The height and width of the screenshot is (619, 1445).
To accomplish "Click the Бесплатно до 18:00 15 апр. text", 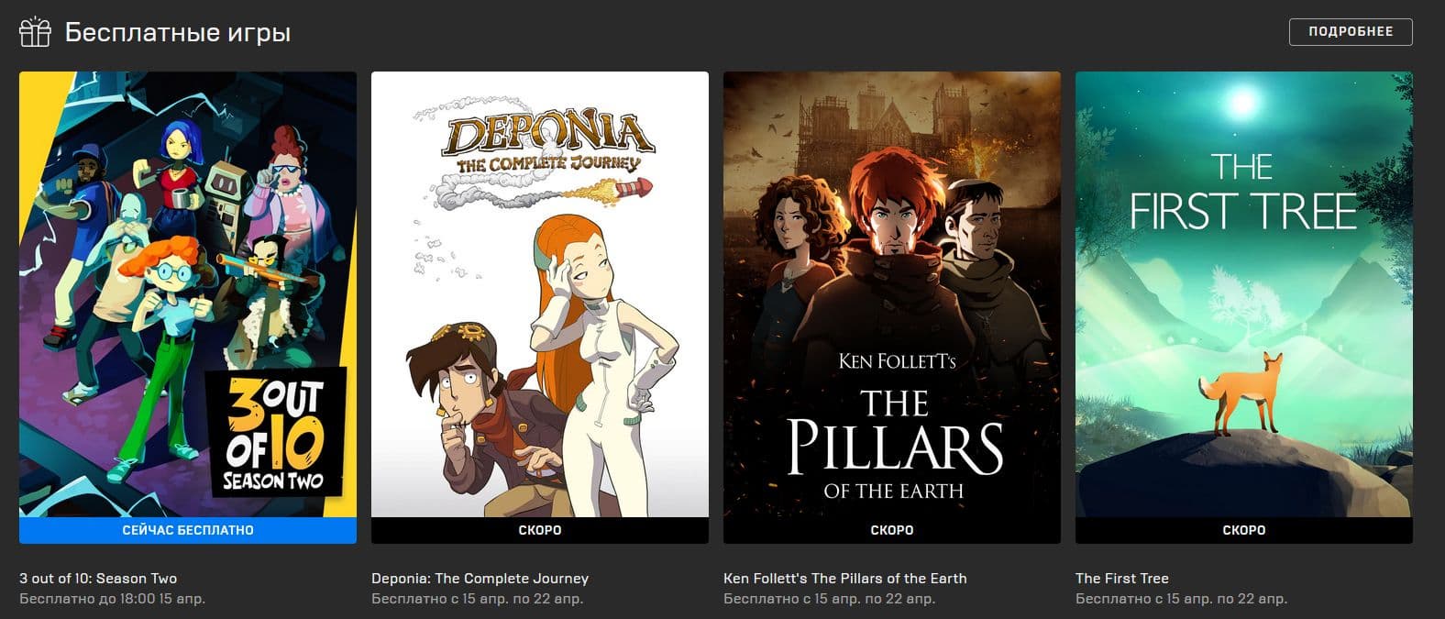I will coord(112,599).
